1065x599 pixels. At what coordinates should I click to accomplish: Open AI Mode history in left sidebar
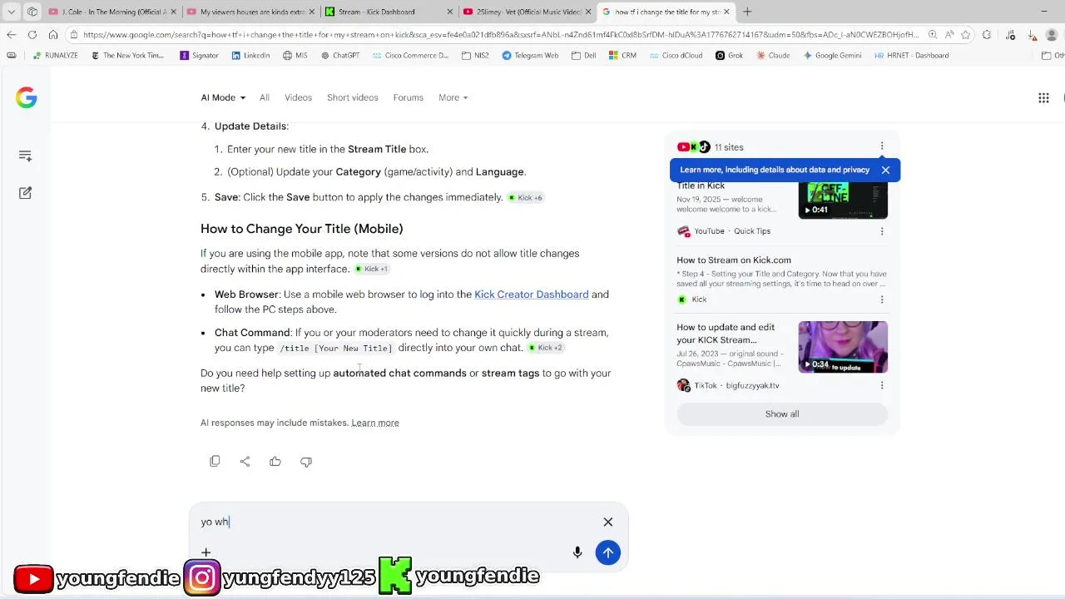point(25,156)
